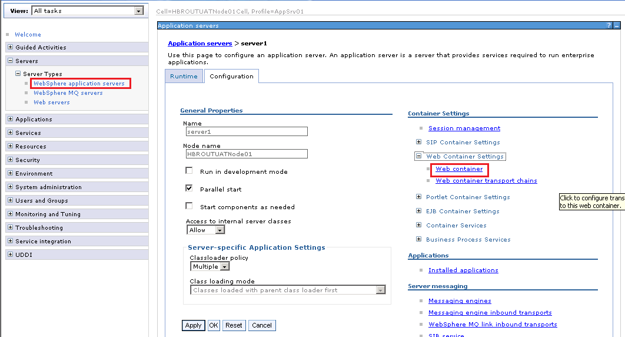
Task: Open Web servers link in tree
Action: [51, 103]
